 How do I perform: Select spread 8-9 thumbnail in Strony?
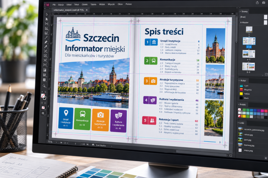248,66
